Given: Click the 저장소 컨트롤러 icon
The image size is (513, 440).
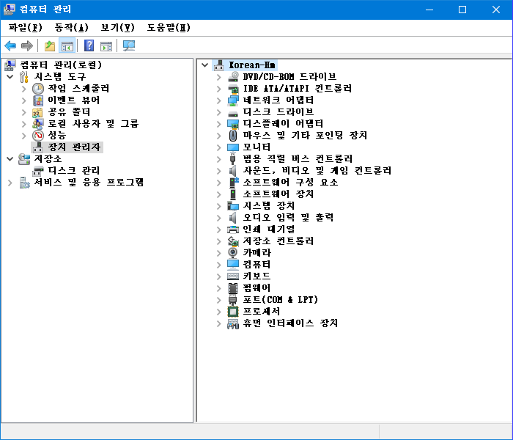Looking at the screenshot, I should point(233,241).
